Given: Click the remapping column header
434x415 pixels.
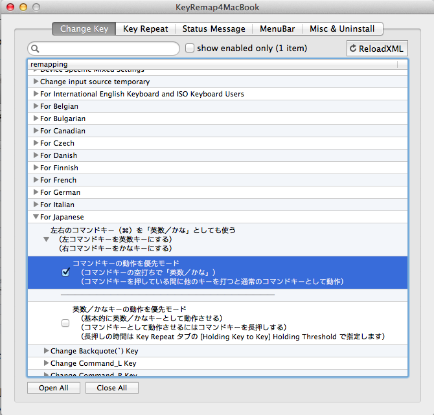Looking at the screenshot, I should (212, 65).
